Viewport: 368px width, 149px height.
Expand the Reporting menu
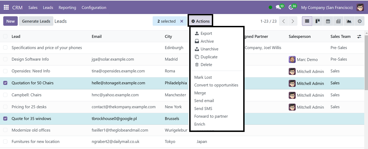coord(67,7)
